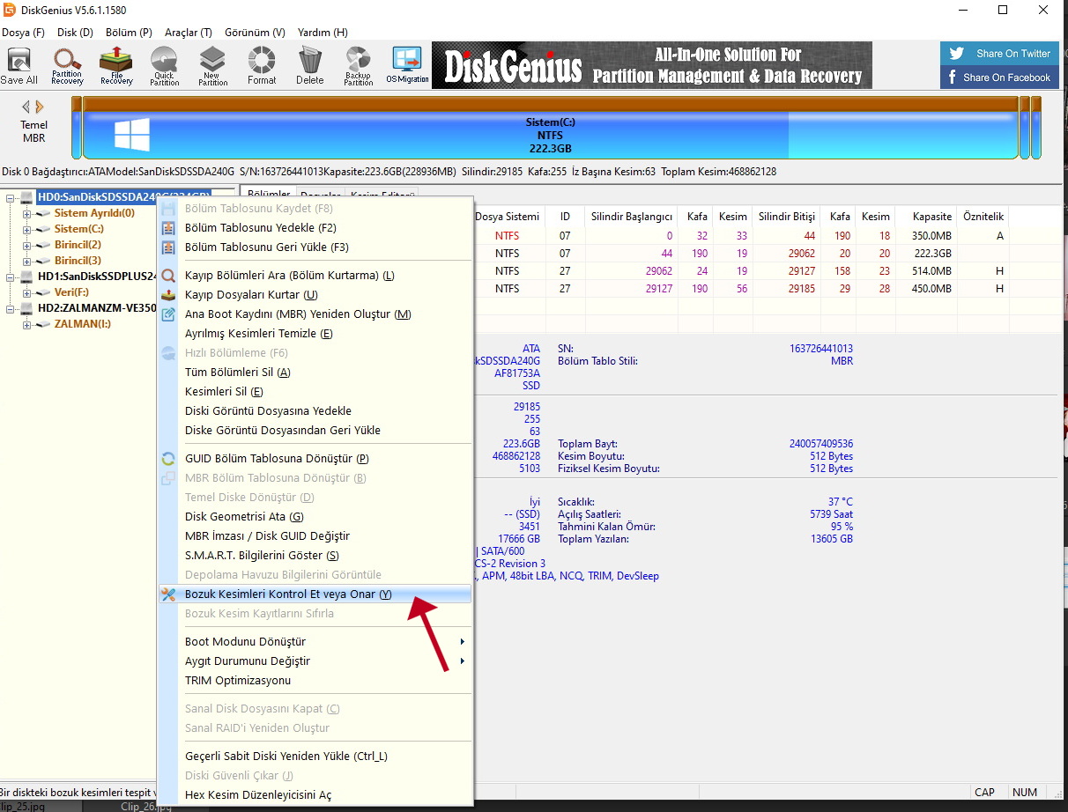Click icon beside GUID Bölüm Tablosuna Dönüştür
This screenshot has height=812, width=1068.
pyautogui.click(x=168, y=459)
